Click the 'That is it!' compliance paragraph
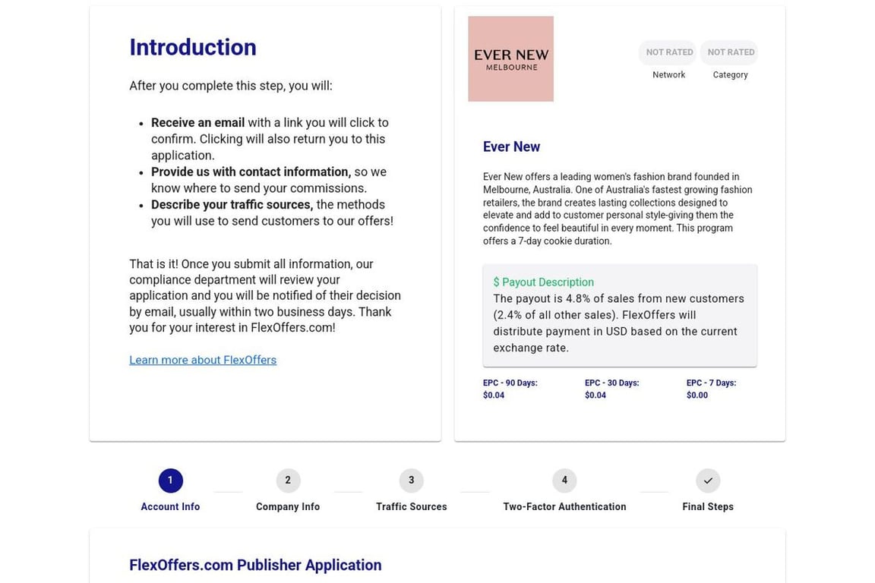The height and width of the screenshot is (583, 875). pyautogui.click(x=265, y=296)
